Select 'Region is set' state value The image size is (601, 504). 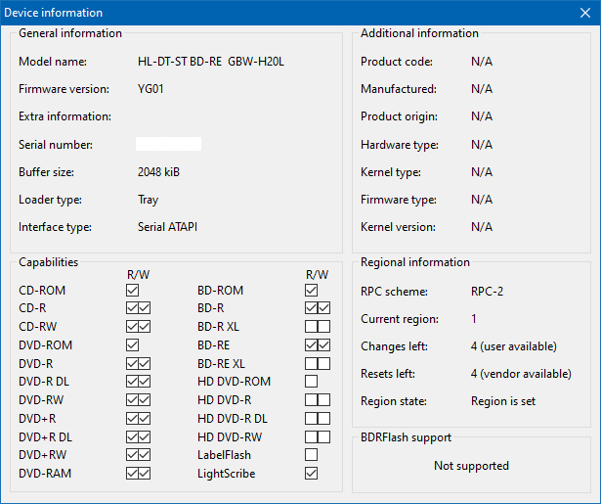pyautogui.click(x=503, y=401)
